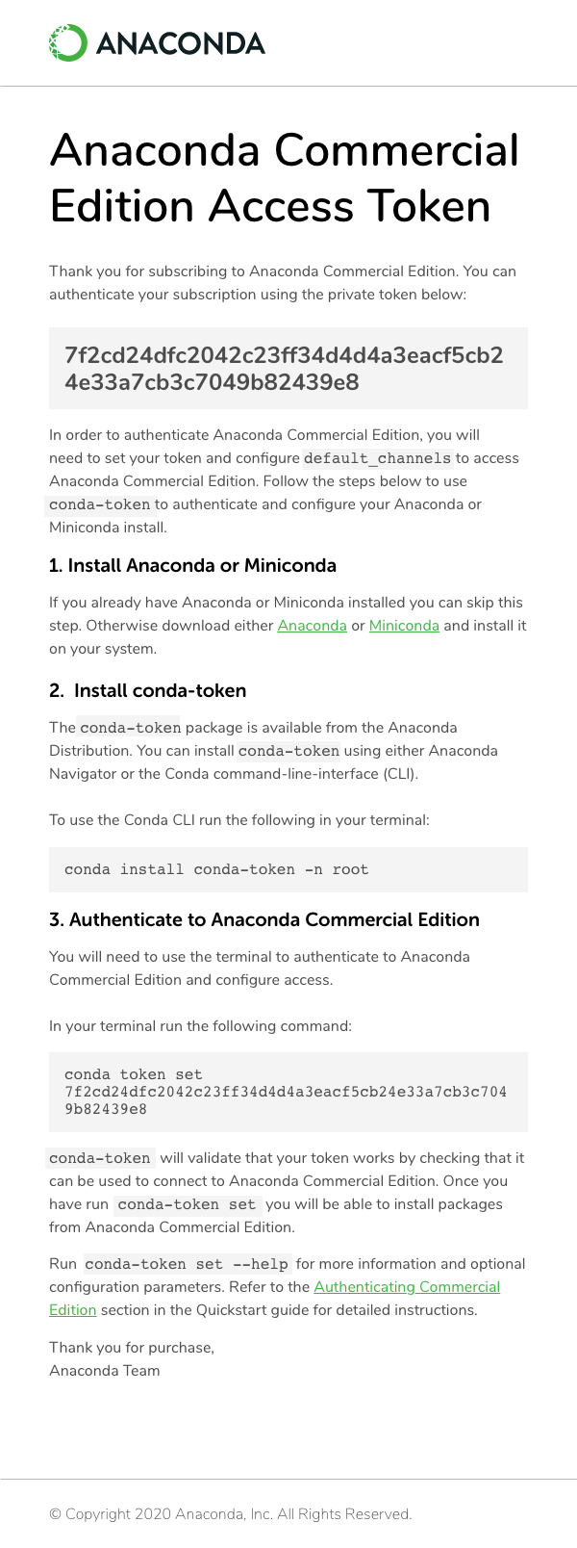
Task: Click the "conda-token set" inline code snippet
Action: point(187,1204)
